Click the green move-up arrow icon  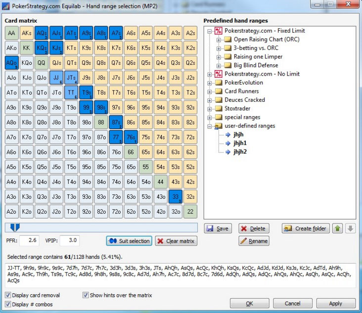pyautogui.click(x=338, y=228)
